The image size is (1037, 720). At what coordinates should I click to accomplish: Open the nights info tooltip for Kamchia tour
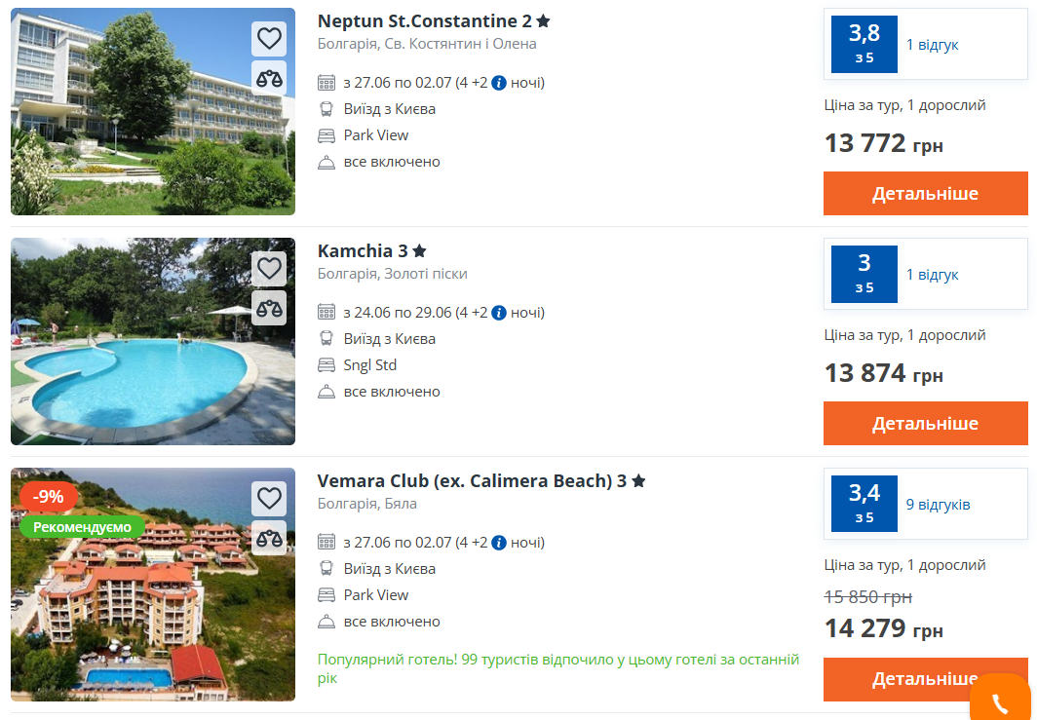[x=498, y=312]
